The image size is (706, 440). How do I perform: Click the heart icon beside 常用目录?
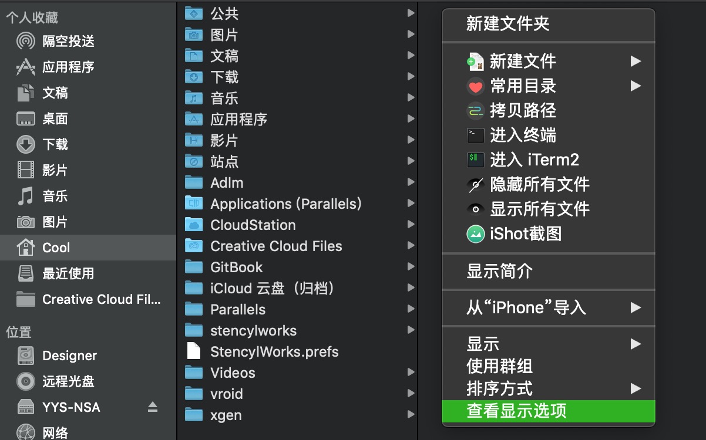coord(475,86)
